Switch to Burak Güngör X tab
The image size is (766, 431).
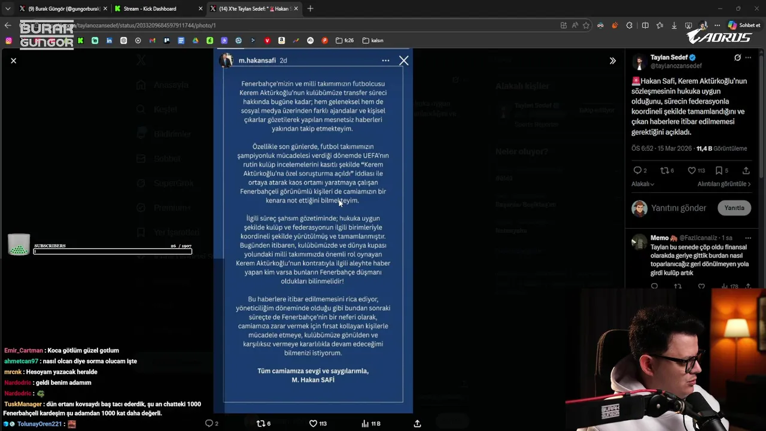click(x=63, y=8)
